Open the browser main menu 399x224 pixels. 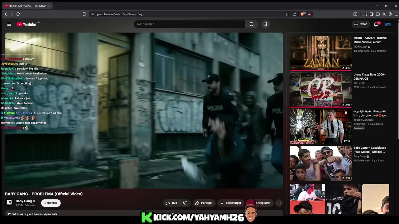(397, 14)
